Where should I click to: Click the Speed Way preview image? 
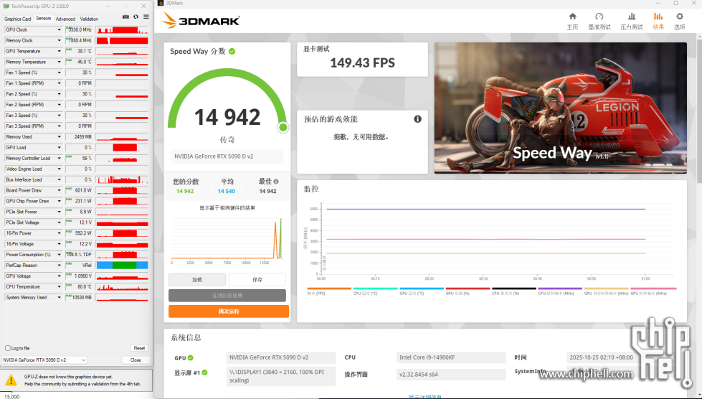(561, 108)
